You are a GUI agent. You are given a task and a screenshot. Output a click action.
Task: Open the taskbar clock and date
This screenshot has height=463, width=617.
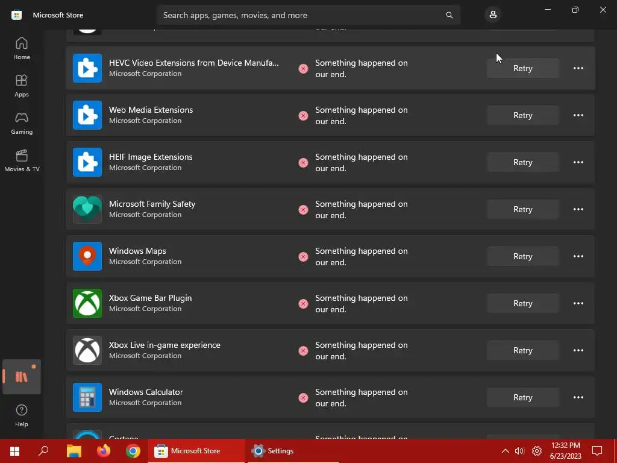(565, 451)
